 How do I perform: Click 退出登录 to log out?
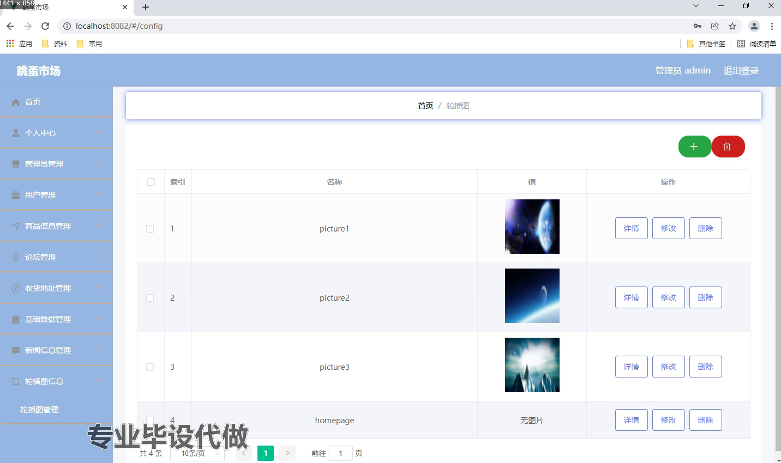[741, 70]
